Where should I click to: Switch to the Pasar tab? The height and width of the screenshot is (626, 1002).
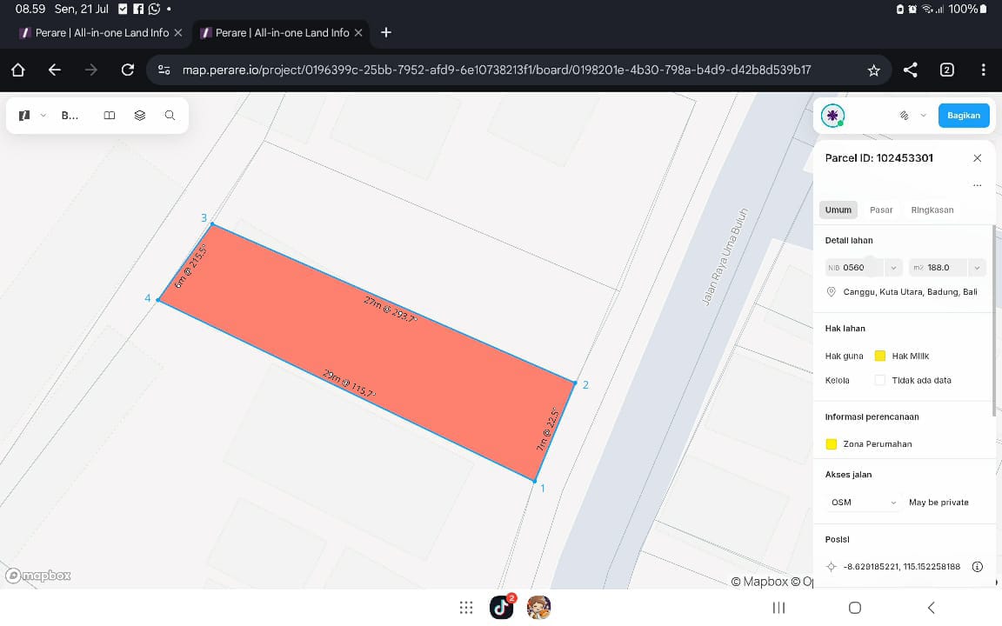click(881, 210)
